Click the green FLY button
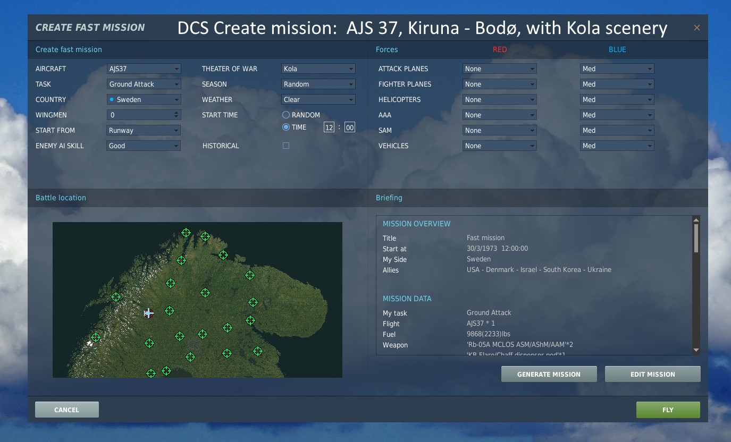Image resolution: width=731 pixels, height=442 pixels. click(668, 410)
